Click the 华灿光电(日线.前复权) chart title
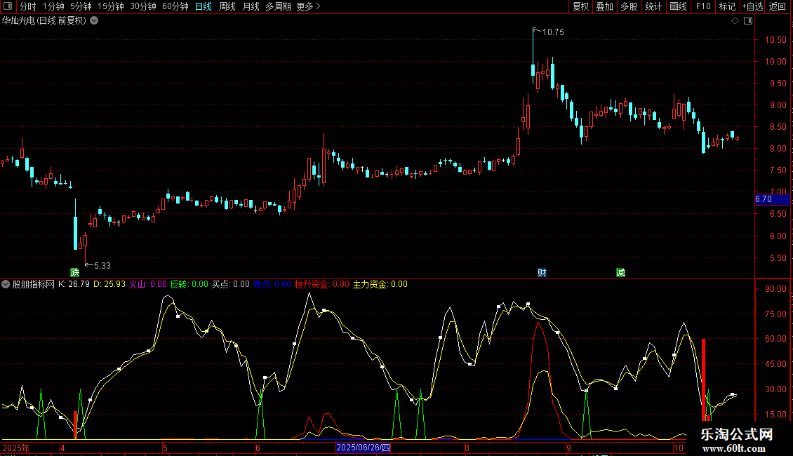Screen dimensions: 793x456 [x=44, y=21]
